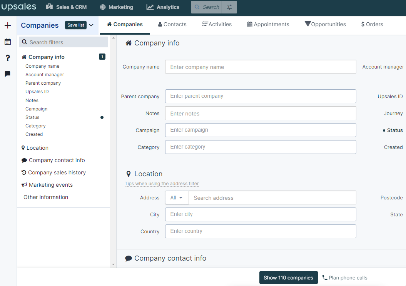Select Status in filter list

[32, 117]
